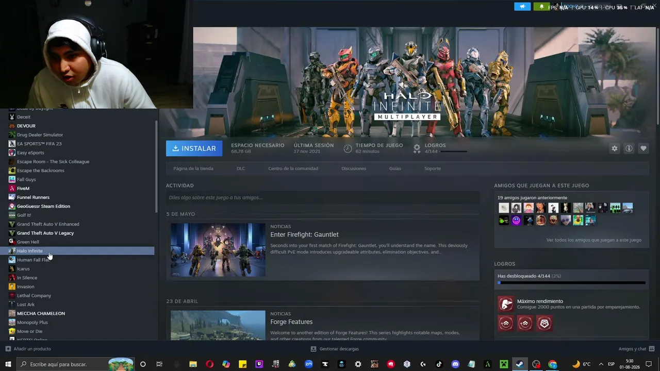Open Steam from the Windows taskbar
660x371 pixels.
coord(520,364)
